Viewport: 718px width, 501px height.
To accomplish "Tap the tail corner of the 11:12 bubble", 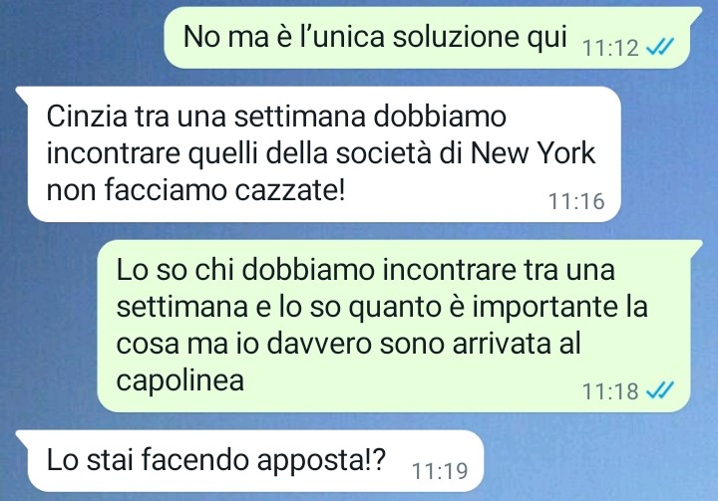I will tap(696, 12).
